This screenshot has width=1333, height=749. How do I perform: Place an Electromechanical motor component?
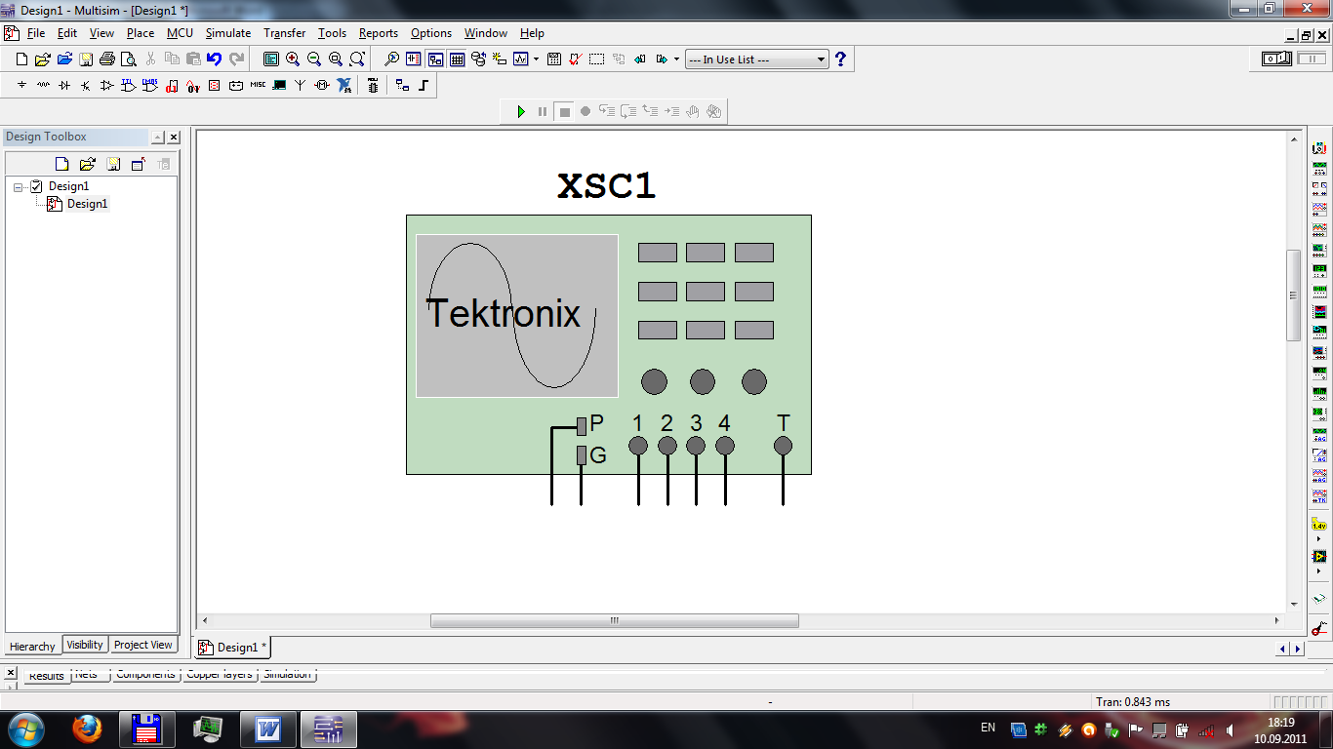point(321,86)
